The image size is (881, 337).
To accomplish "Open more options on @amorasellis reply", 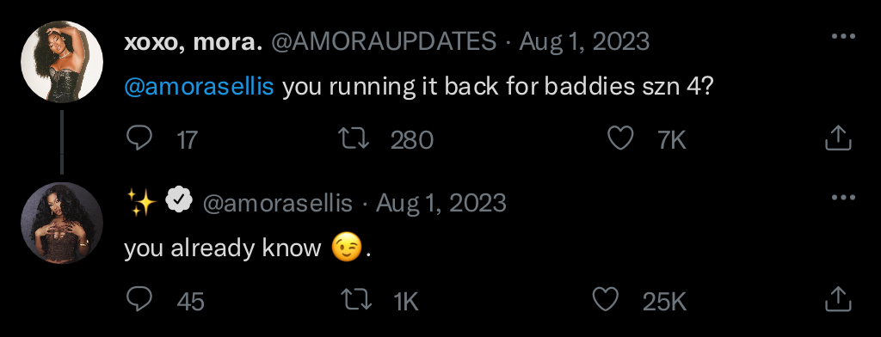I will coord(843,198).
